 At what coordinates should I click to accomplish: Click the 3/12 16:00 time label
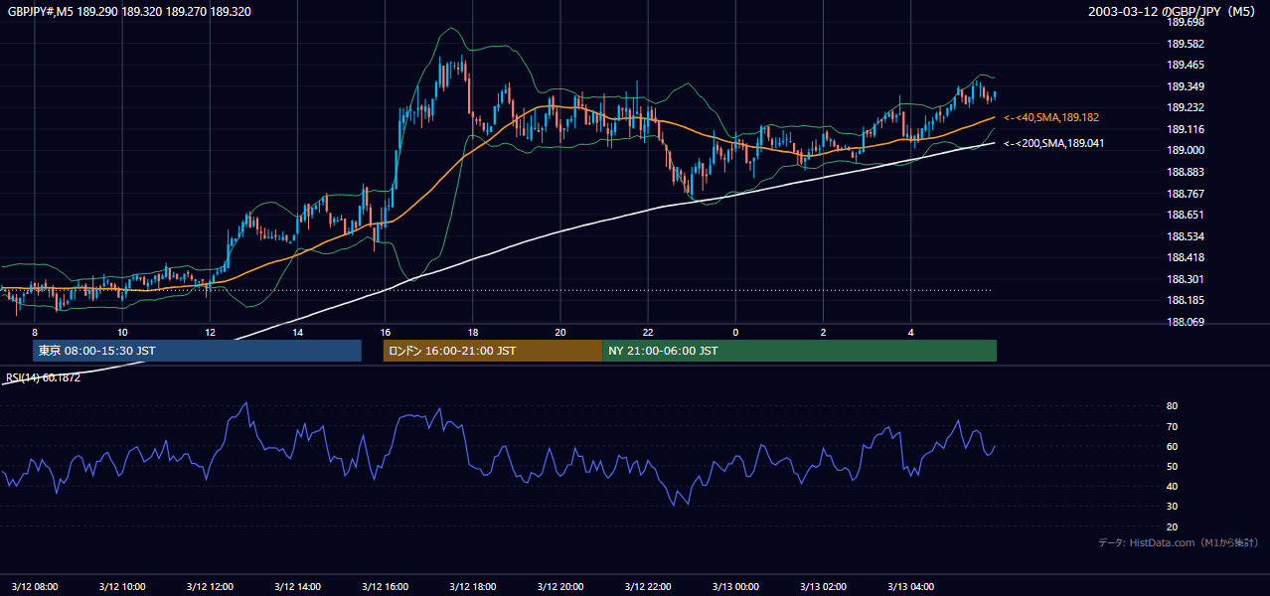coord(385,587)
